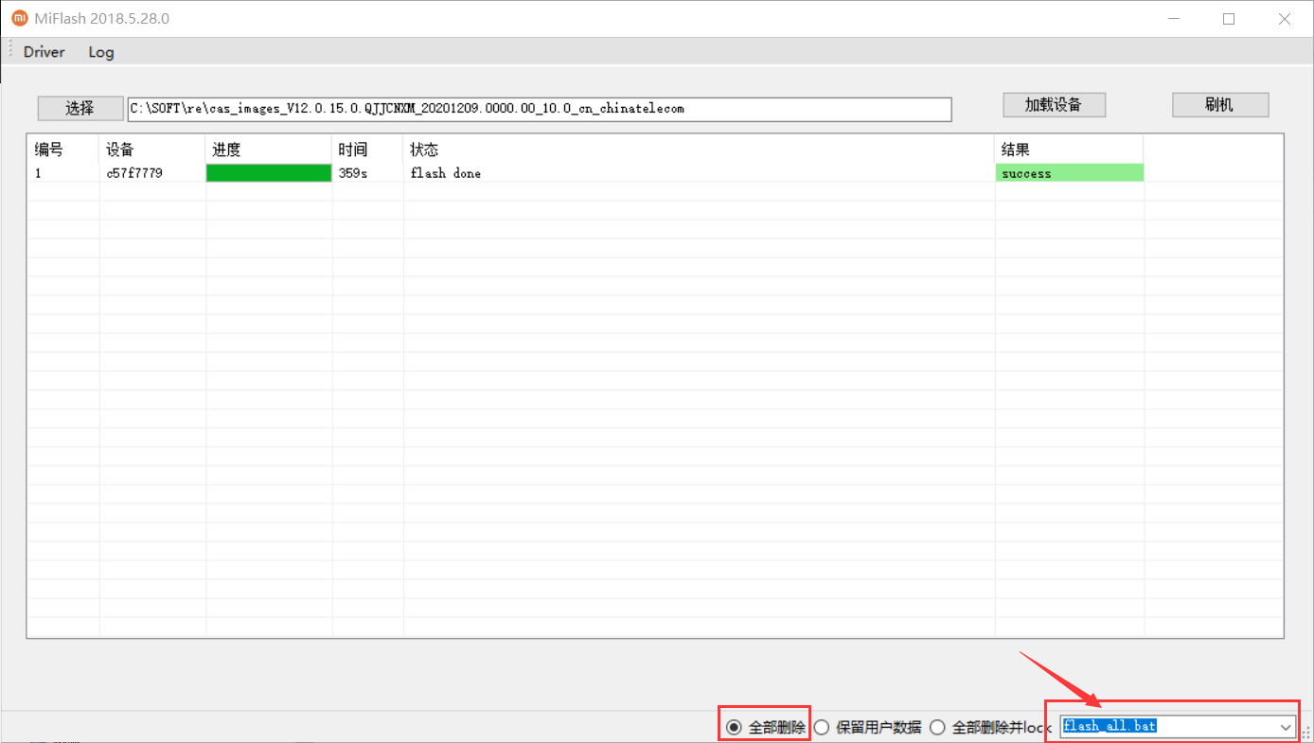Viewport: 1314px width, 743px height.
Task: Focus the firmware path input field
Action: pos(540,109)
